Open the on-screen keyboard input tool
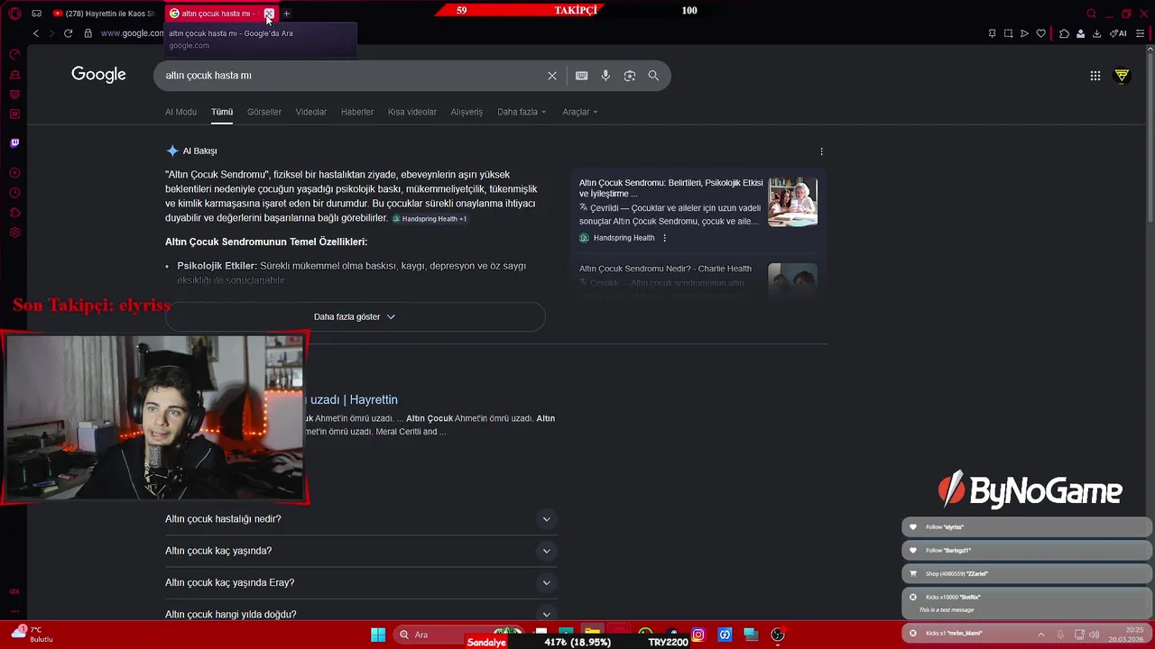The image size is (1155, 649). 581,76
